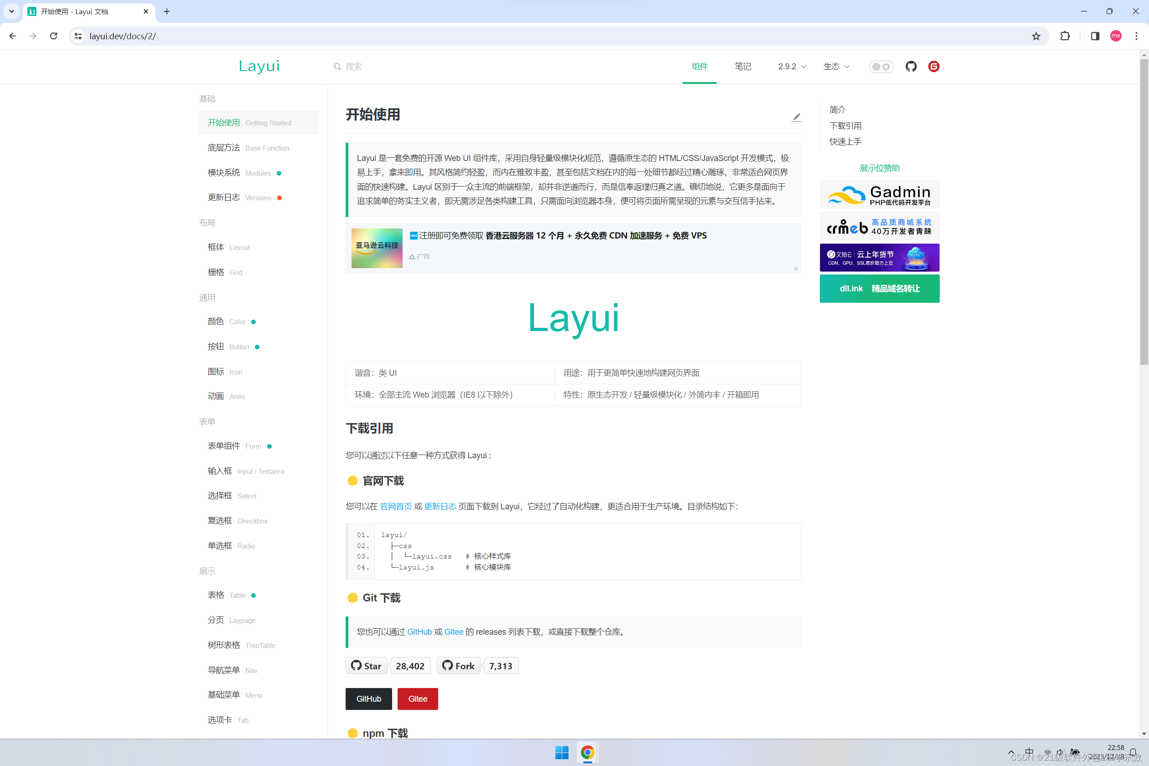
Task: Open the GitHub icon in header
Action: point(911,67)
